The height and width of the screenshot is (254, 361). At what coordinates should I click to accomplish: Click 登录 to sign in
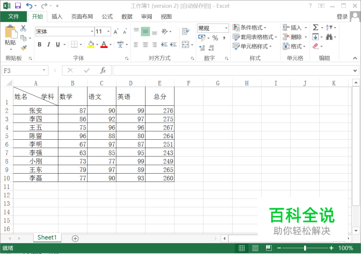[x=342, y=17]
